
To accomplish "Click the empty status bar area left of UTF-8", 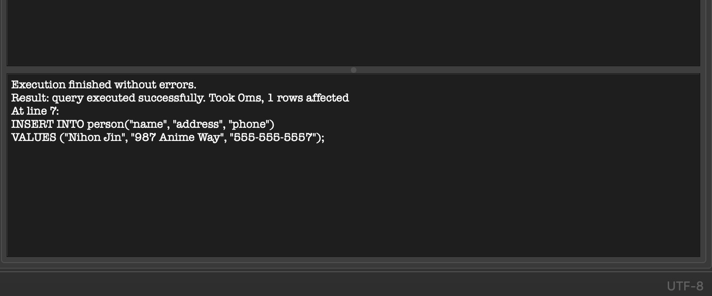I will coord(330,286).
